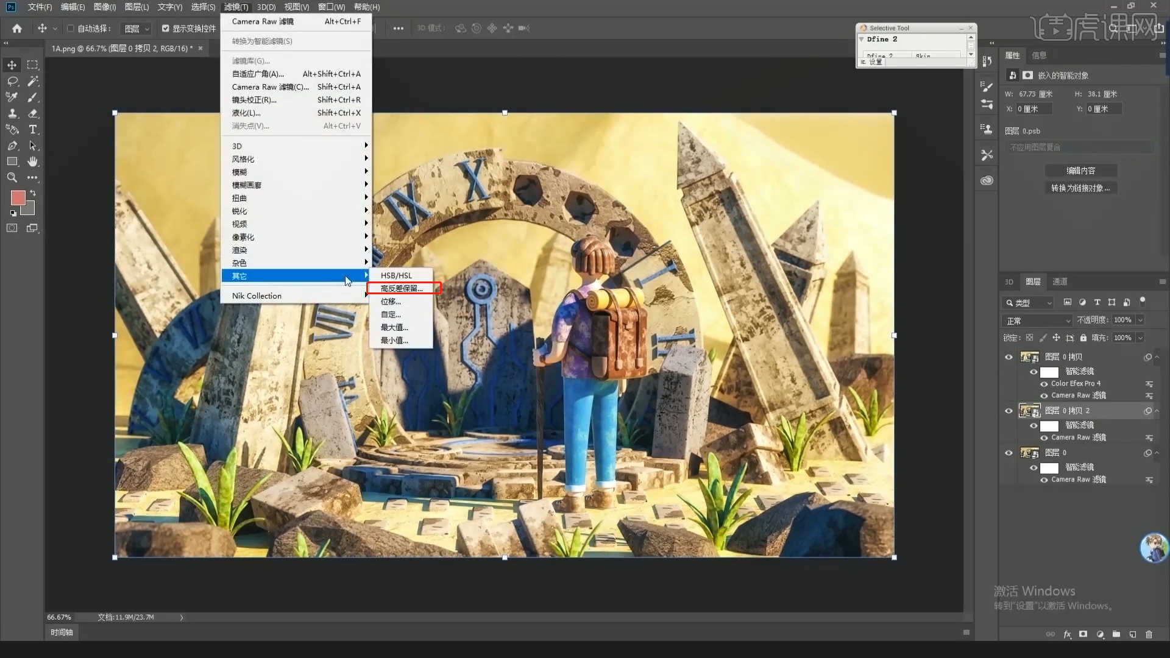The width and height of the screenshot is (1170, 658).
Task: Hide the 图层 0 拷贝 2 layer
Action: coord(1009,411)
